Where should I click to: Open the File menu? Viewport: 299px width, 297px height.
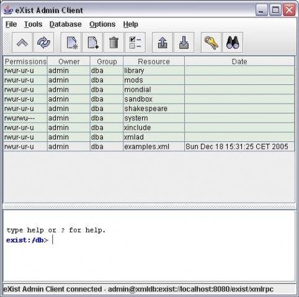coord(11,24)
